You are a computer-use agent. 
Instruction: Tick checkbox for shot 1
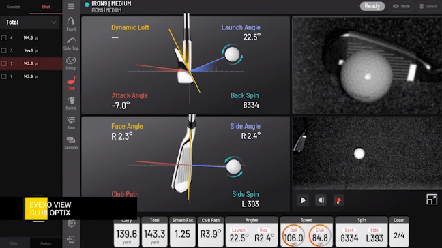coord(4,76)
